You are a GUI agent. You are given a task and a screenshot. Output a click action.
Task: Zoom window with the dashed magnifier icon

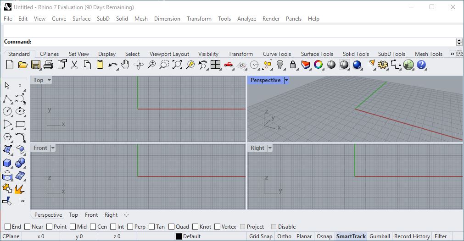164,65
